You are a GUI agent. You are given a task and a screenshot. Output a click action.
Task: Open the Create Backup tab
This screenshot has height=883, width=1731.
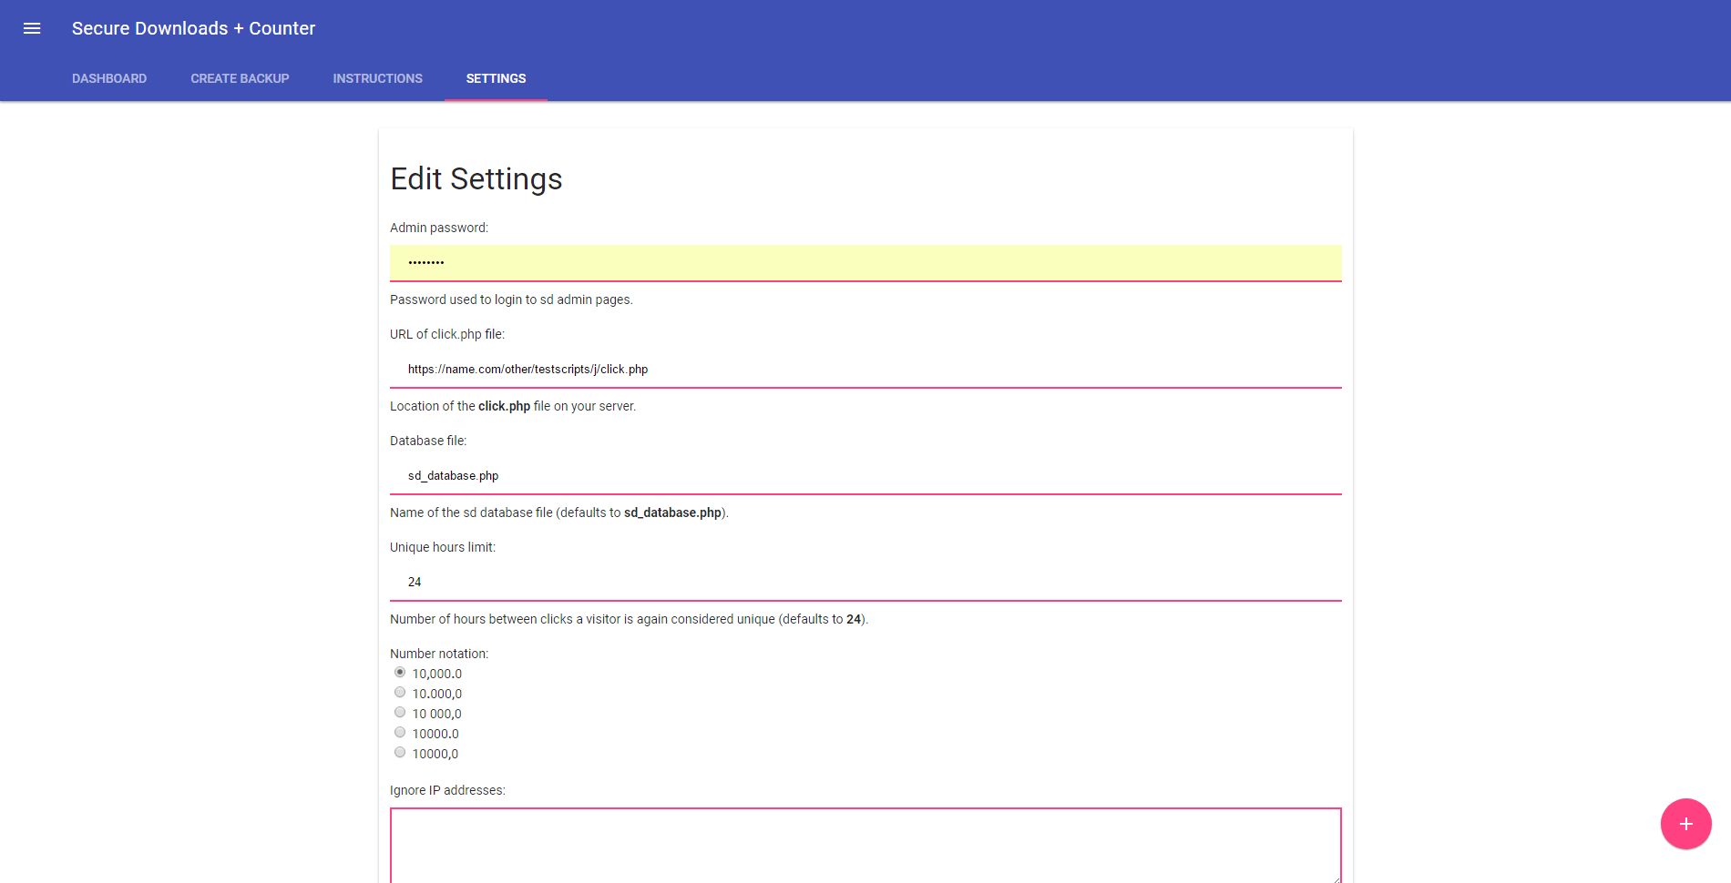(240, 78)
